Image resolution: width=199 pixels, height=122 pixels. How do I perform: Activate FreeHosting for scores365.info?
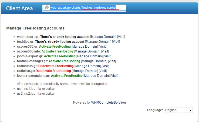click(57, 51)
